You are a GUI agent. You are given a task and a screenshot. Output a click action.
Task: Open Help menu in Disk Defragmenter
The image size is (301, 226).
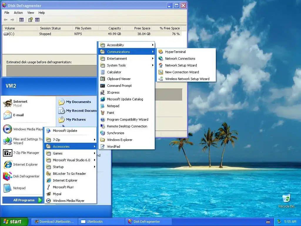click(x=41, y=13)
